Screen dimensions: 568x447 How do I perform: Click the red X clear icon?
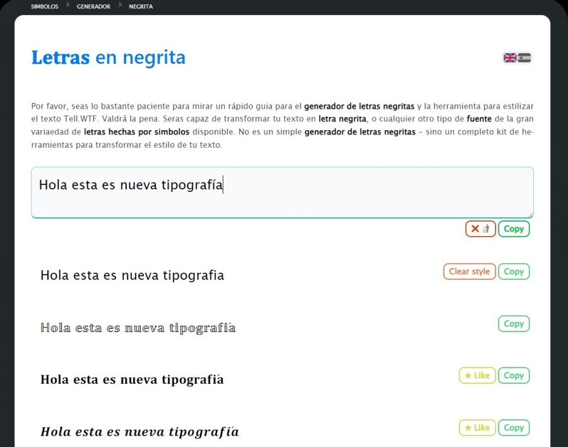(475, 229)
